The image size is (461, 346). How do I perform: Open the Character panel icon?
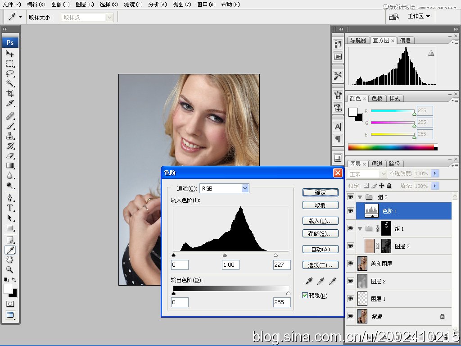(338, 127)
